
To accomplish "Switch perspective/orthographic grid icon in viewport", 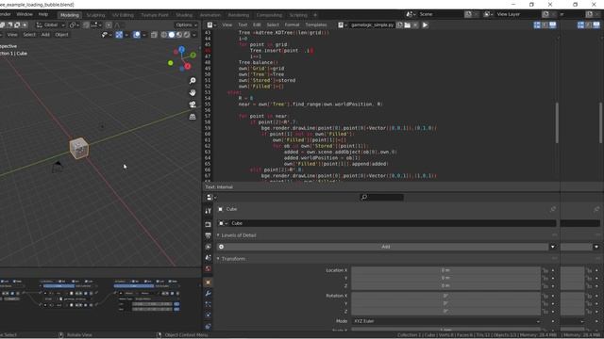I will click(x=193, y=117).
